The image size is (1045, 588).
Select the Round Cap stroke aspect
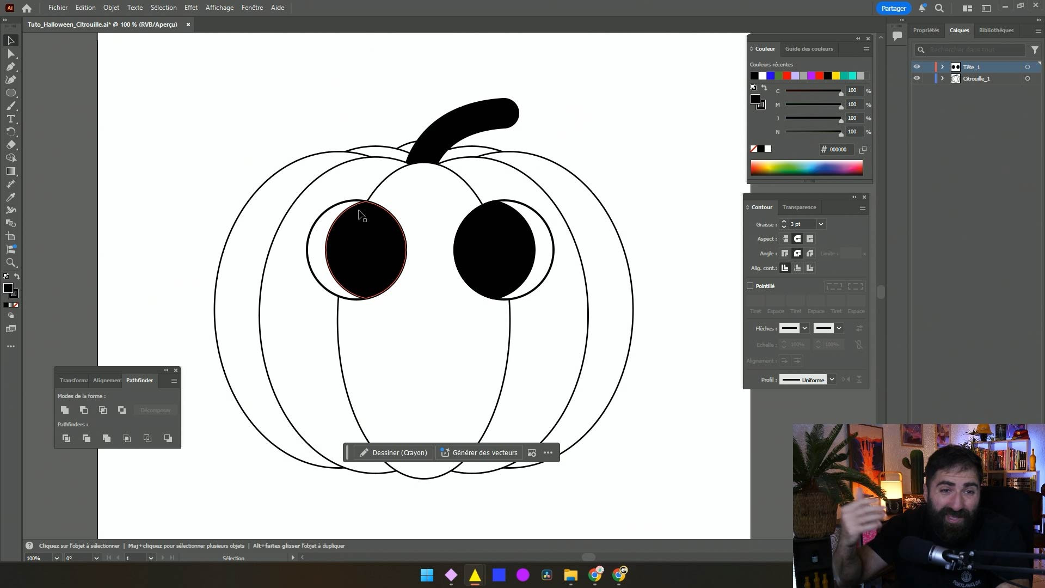(797, 239)
